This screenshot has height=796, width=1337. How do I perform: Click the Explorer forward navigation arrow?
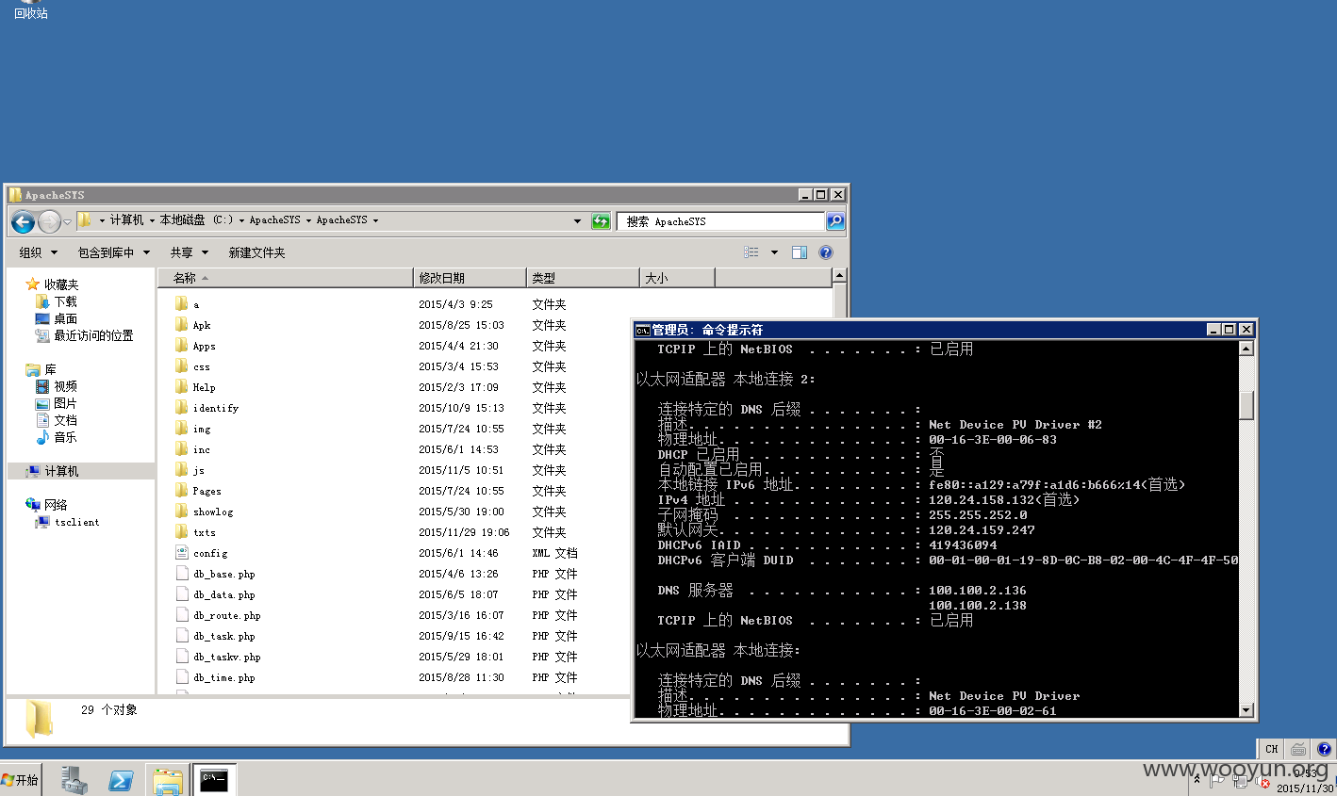point(49,221)
